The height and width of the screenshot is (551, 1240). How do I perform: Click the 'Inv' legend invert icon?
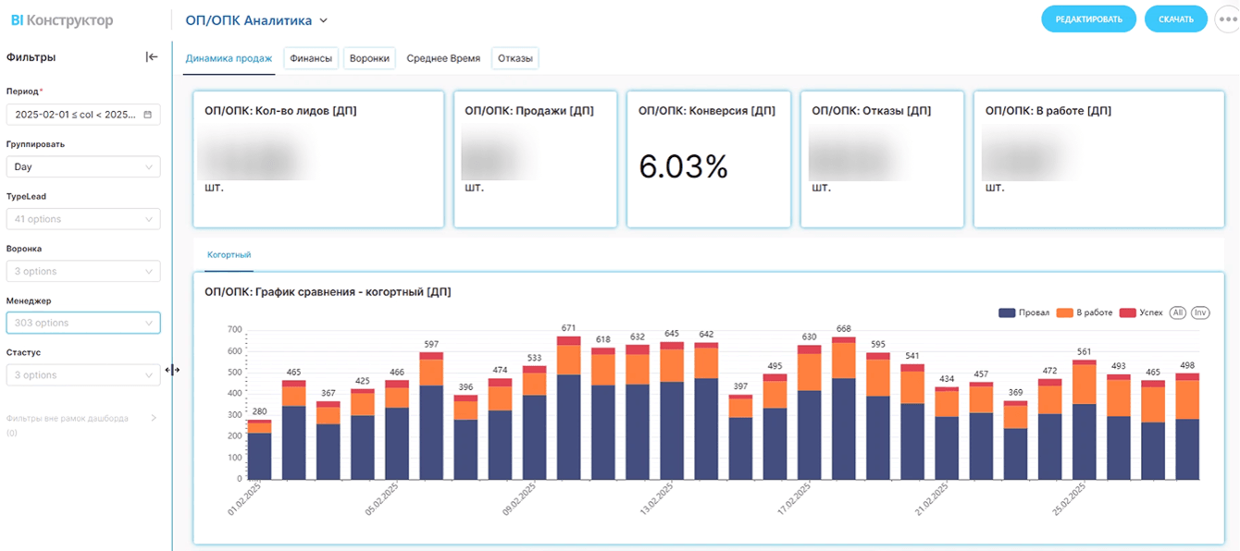[1200, 312]
